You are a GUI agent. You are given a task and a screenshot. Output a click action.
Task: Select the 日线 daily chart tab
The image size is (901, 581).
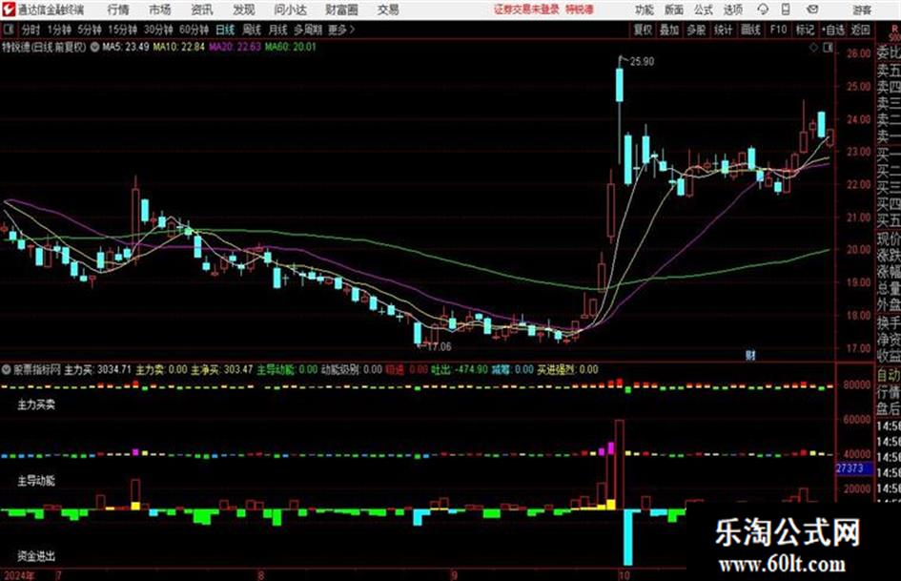[x=225, y=30]
